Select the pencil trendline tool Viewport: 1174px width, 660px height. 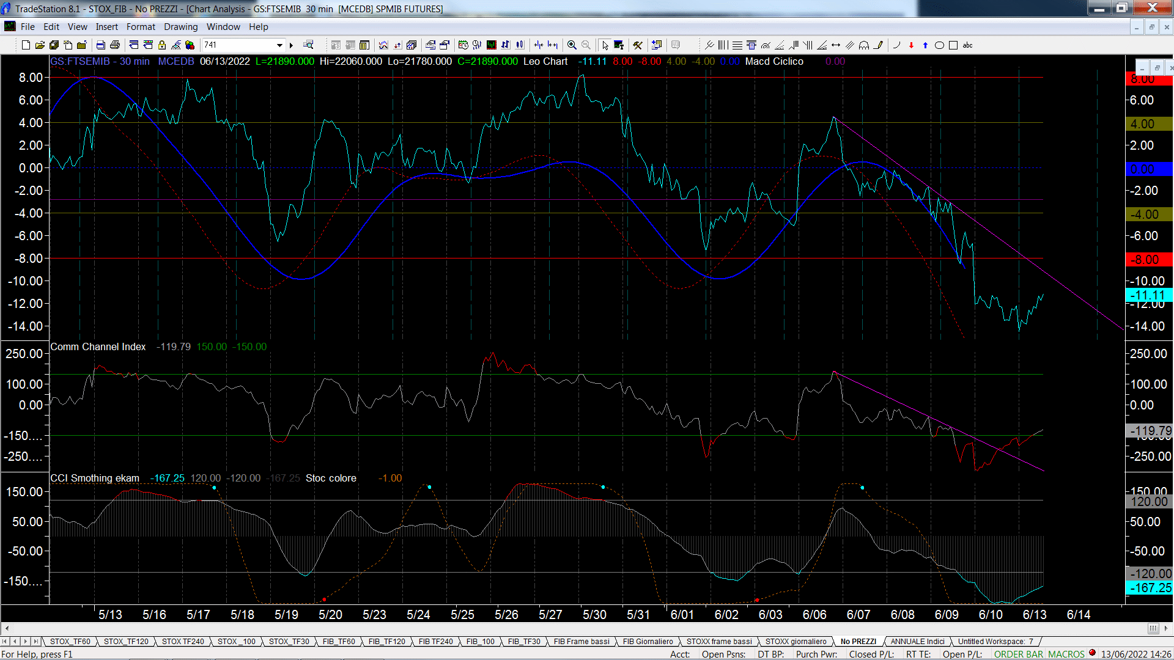878,45
